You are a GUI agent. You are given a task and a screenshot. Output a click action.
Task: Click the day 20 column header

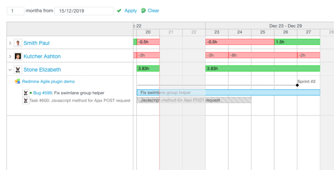(148, 32)
